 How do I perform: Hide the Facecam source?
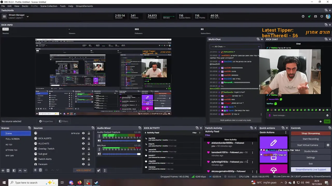(83, 164)
